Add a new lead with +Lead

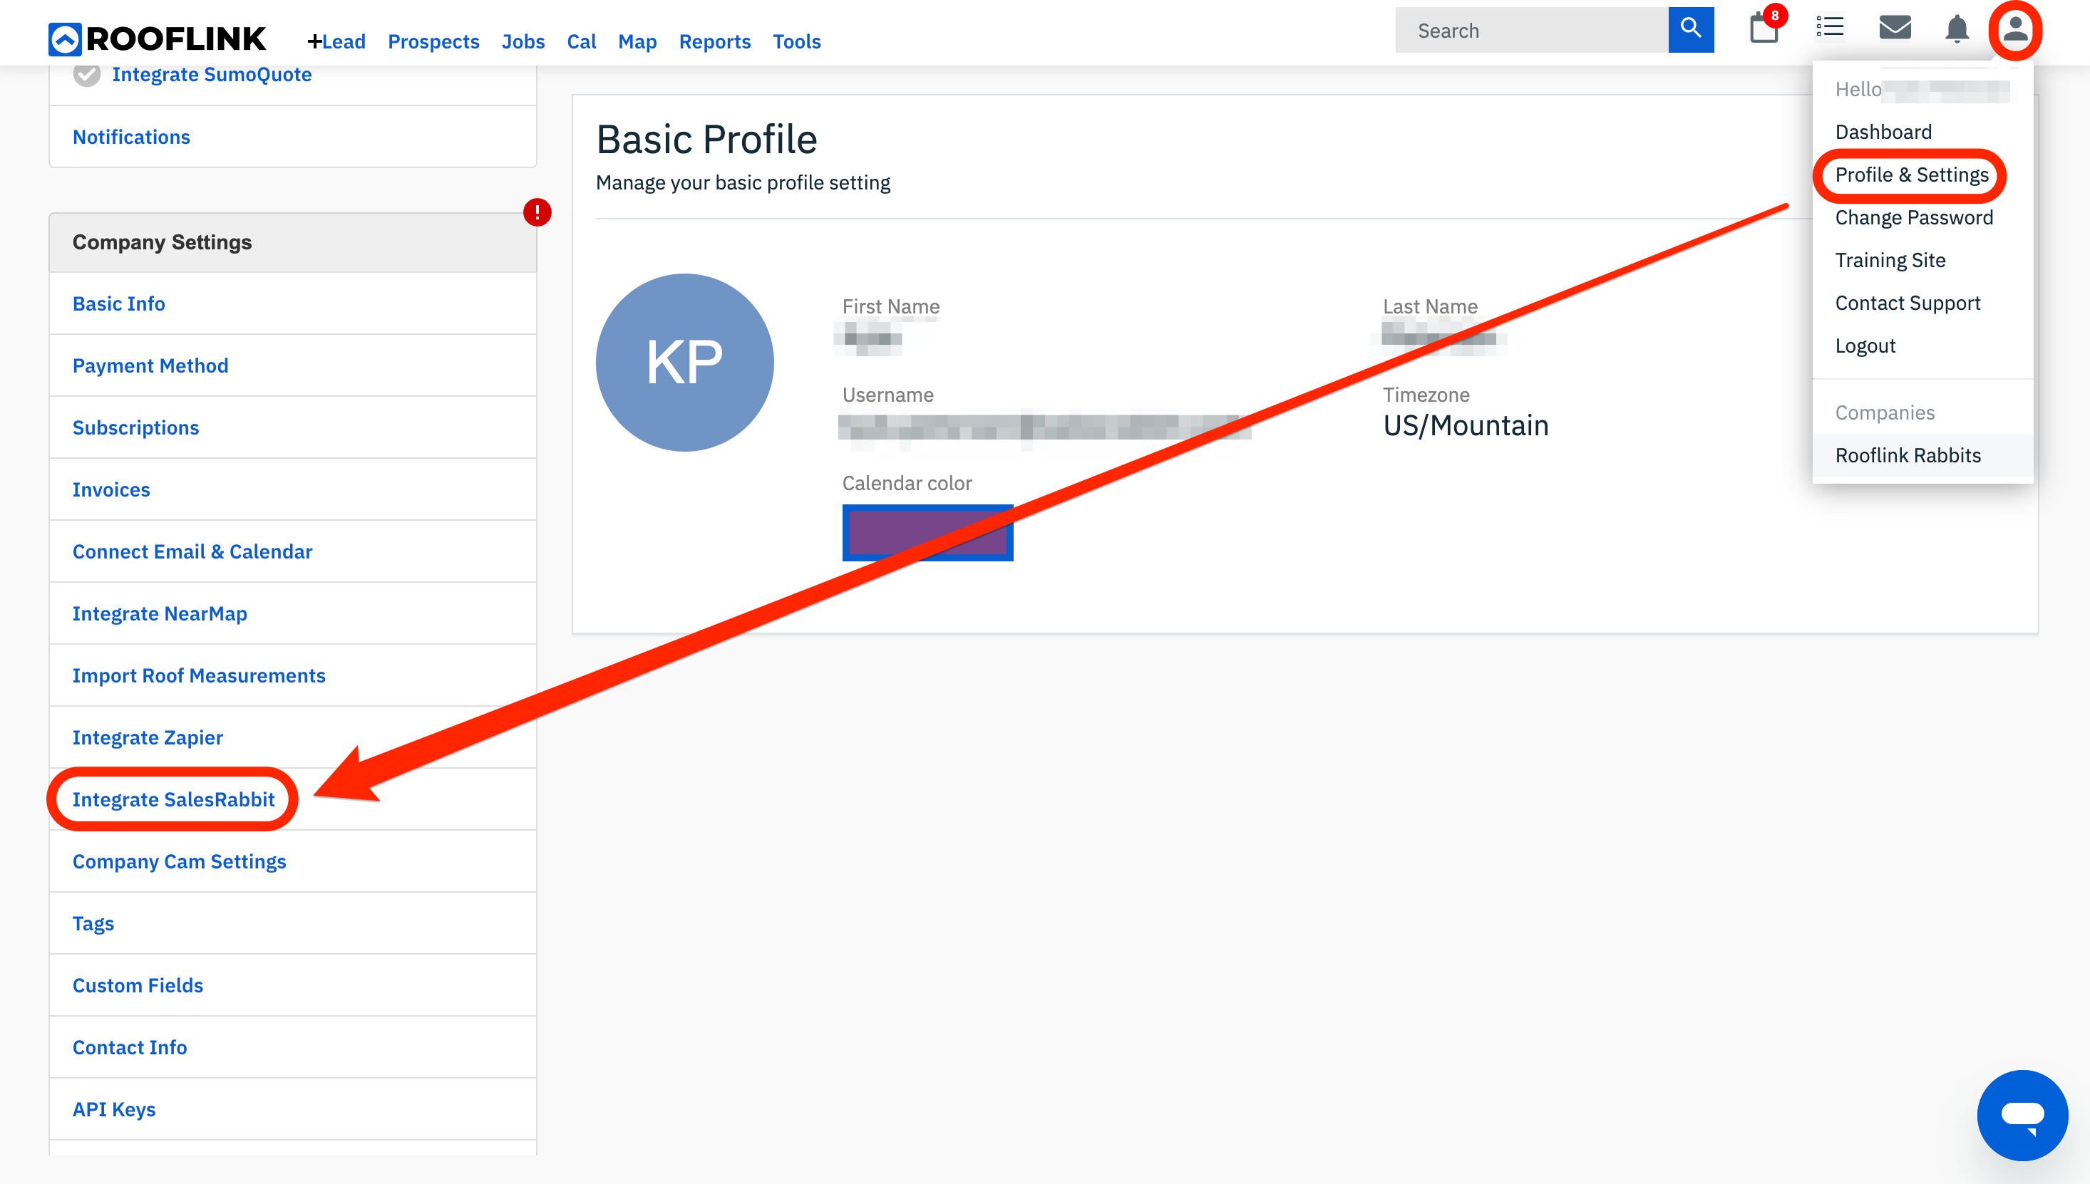pos(336,41)
